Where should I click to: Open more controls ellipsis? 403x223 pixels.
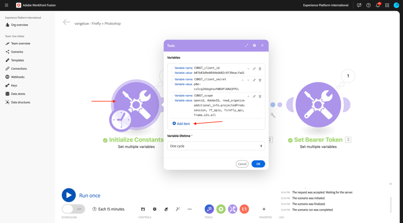click(190, 209)
